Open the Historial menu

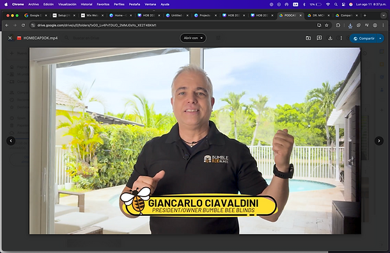pyautogui.click(x=86, y=4)
